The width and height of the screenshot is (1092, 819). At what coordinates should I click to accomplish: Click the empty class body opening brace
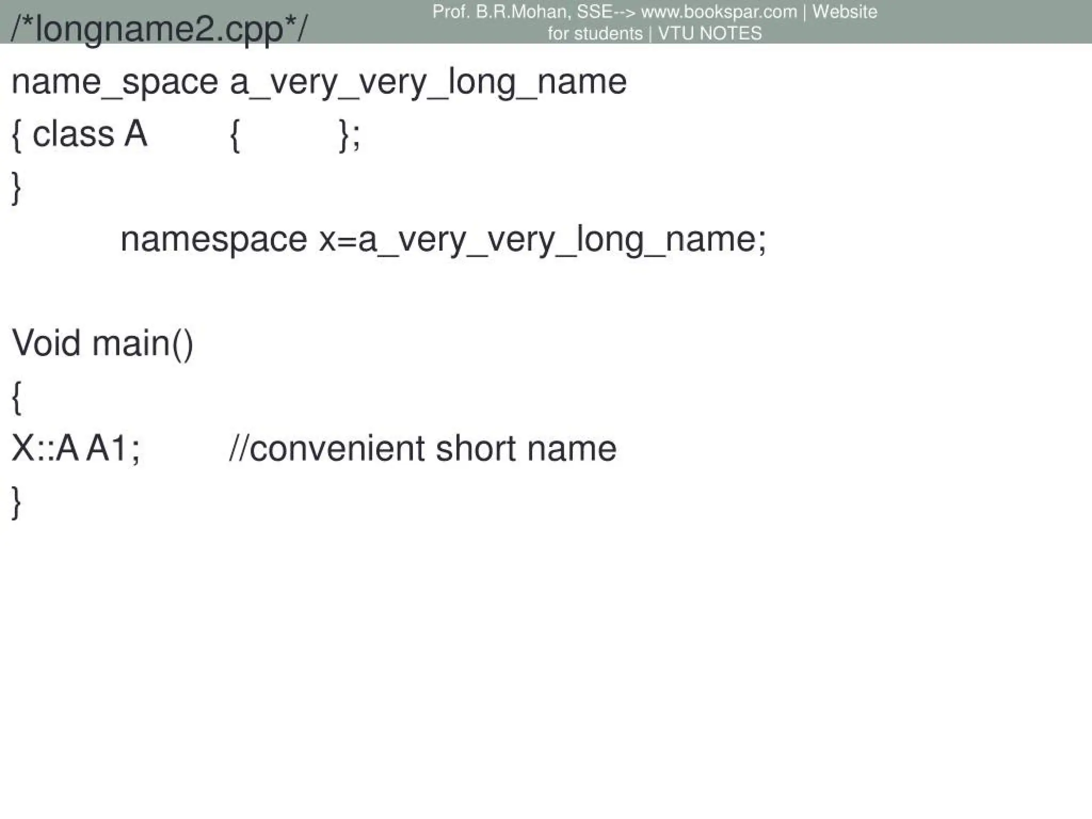[x=235, y=135]
